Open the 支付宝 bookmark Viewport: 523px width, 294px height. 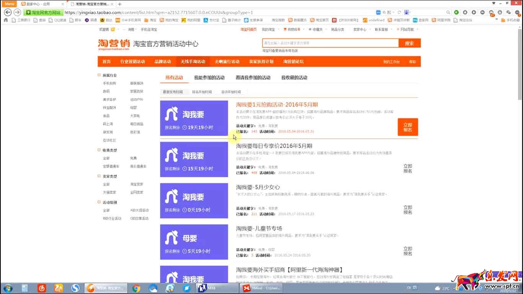212,20
